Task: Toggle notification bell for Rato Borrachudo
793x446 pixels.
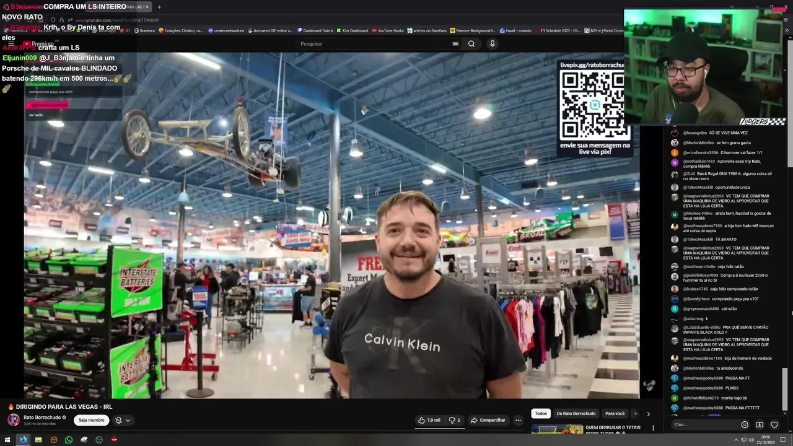Action: tap(118, 420)
